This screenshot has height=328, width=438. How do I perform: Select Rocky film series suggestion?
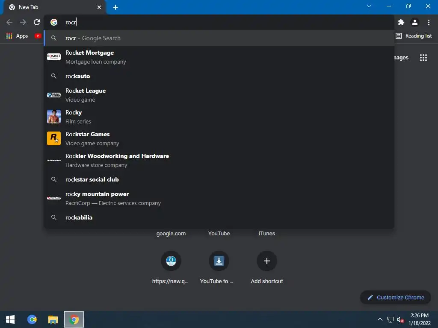219,117
